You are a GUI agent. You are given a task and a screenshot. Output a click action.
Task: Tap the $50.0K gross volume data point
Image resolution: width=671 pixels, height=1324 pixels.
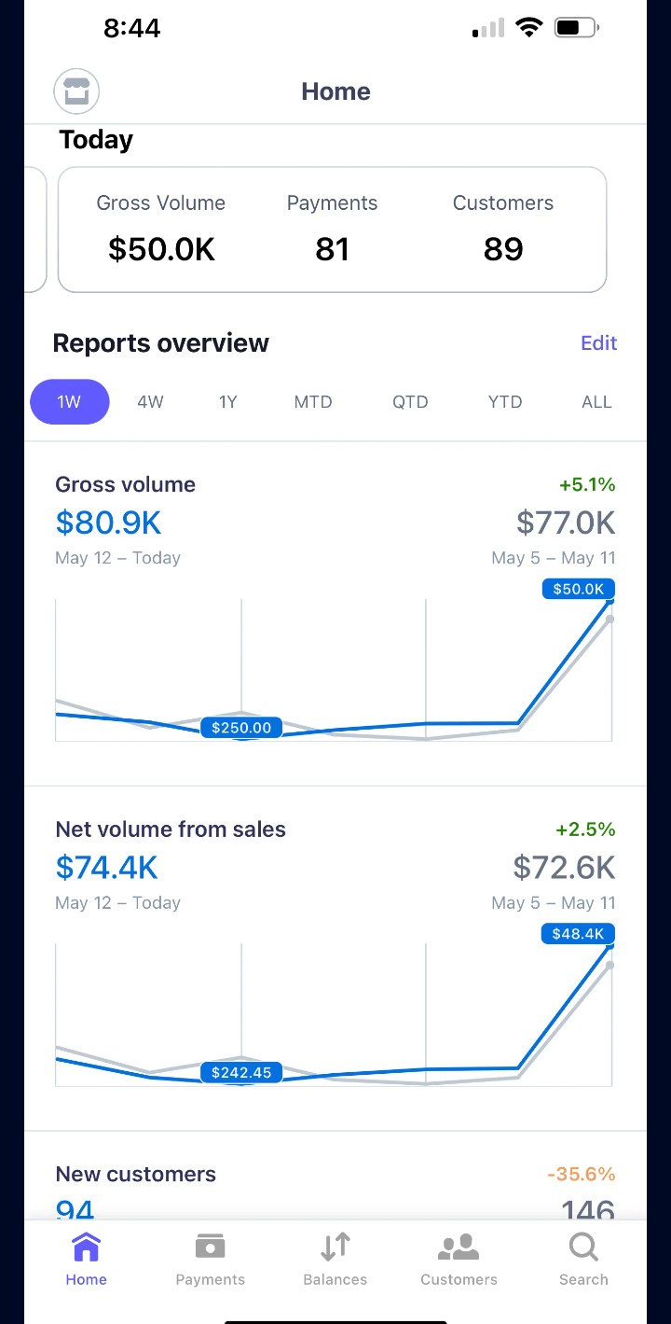[x=579, y=590]
